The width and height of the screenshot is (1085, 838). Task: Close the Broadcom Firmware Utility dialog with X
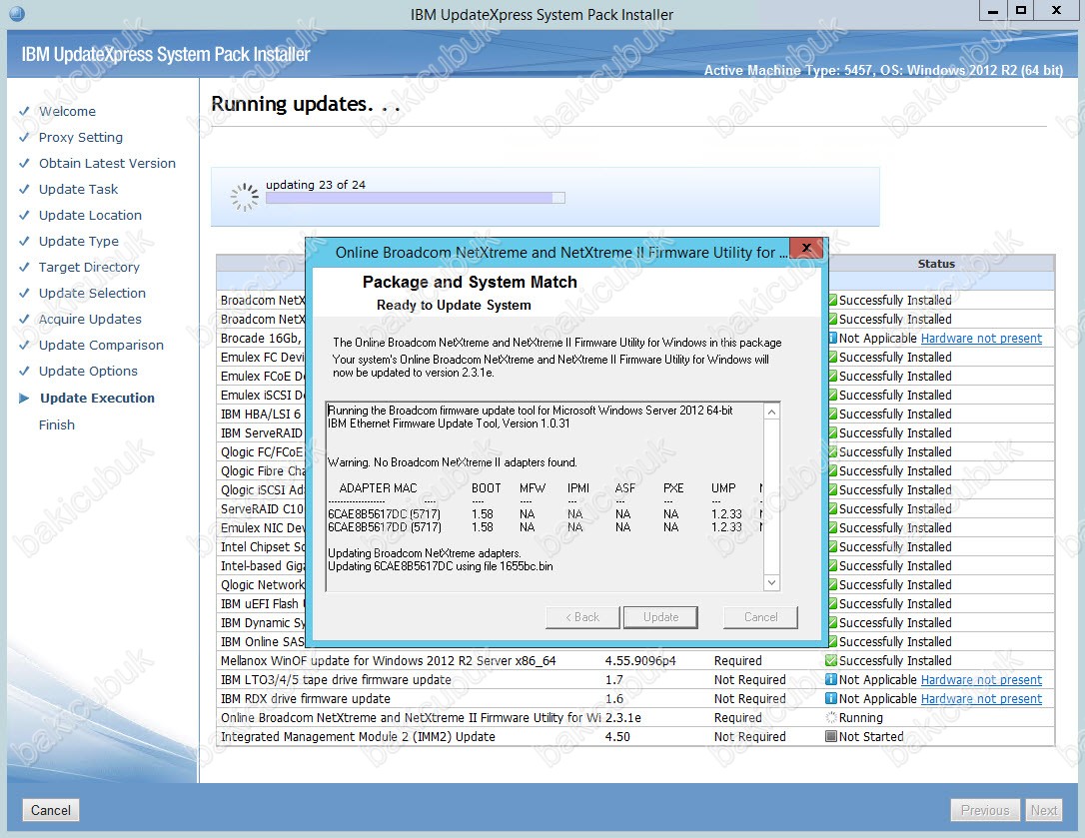[x=806, y=248]
